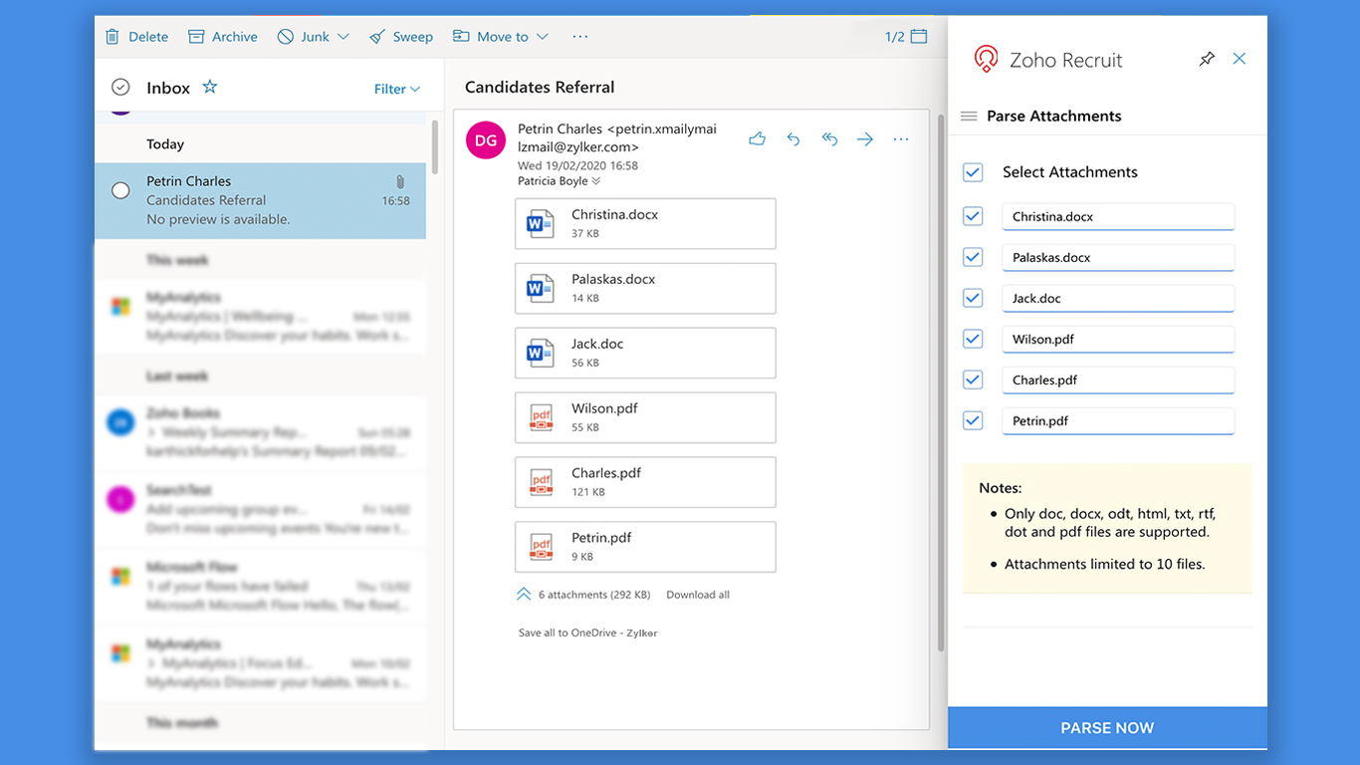Click the message pane vertical scrollbar

coord(941,379)
